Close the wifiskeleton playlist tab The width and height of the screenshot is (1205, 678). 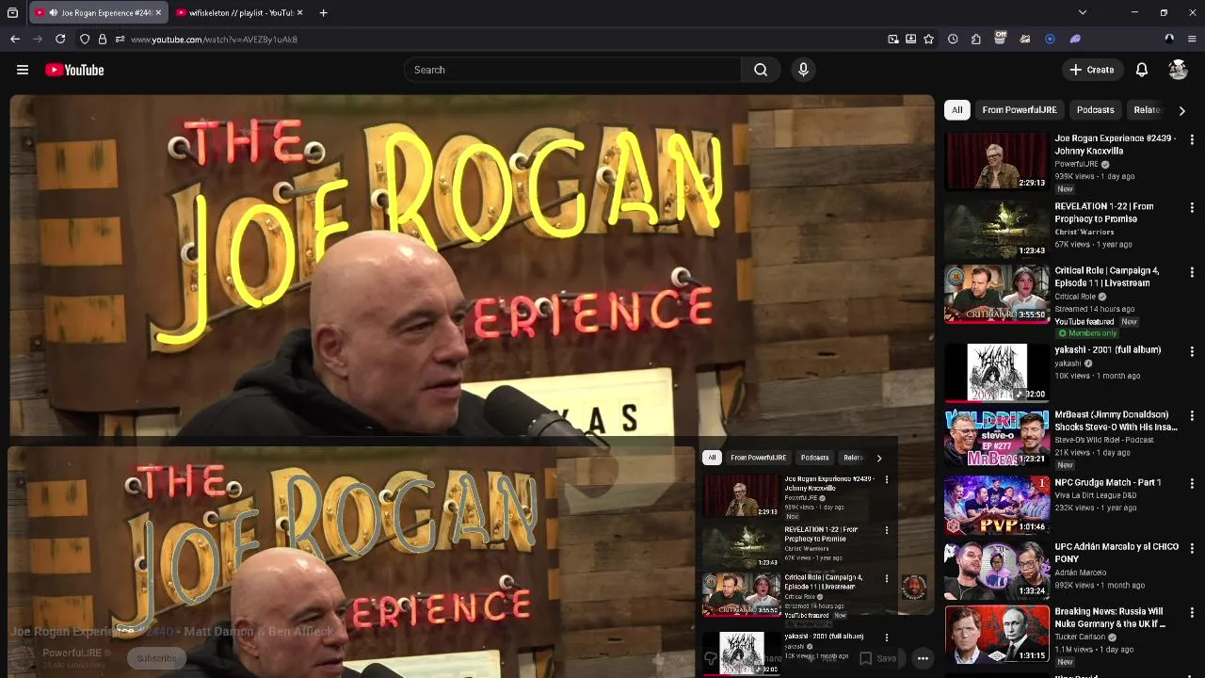pos(299,13)
